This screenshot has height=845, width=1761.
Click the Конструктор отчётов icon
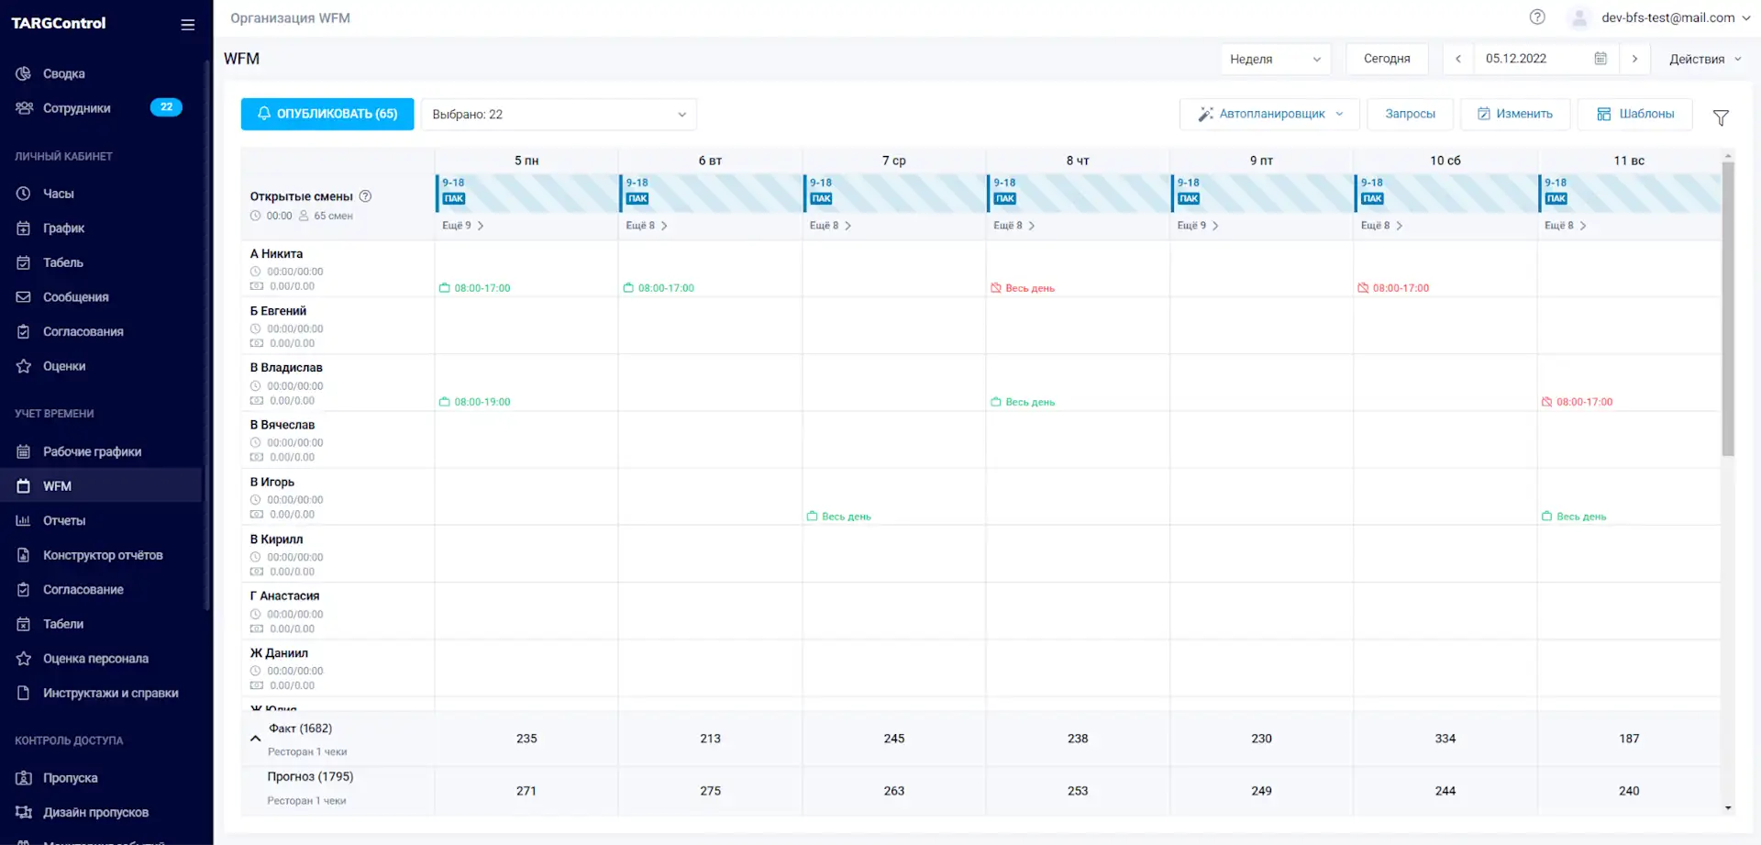24,555
